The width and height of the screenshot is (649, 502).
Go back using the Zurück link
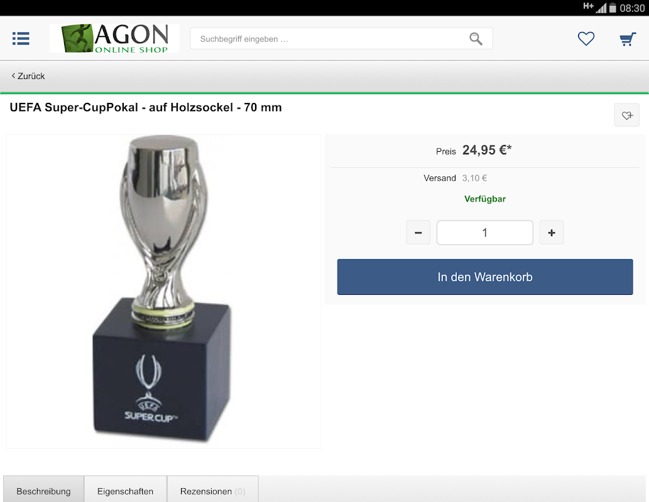(x=28, y=76)
